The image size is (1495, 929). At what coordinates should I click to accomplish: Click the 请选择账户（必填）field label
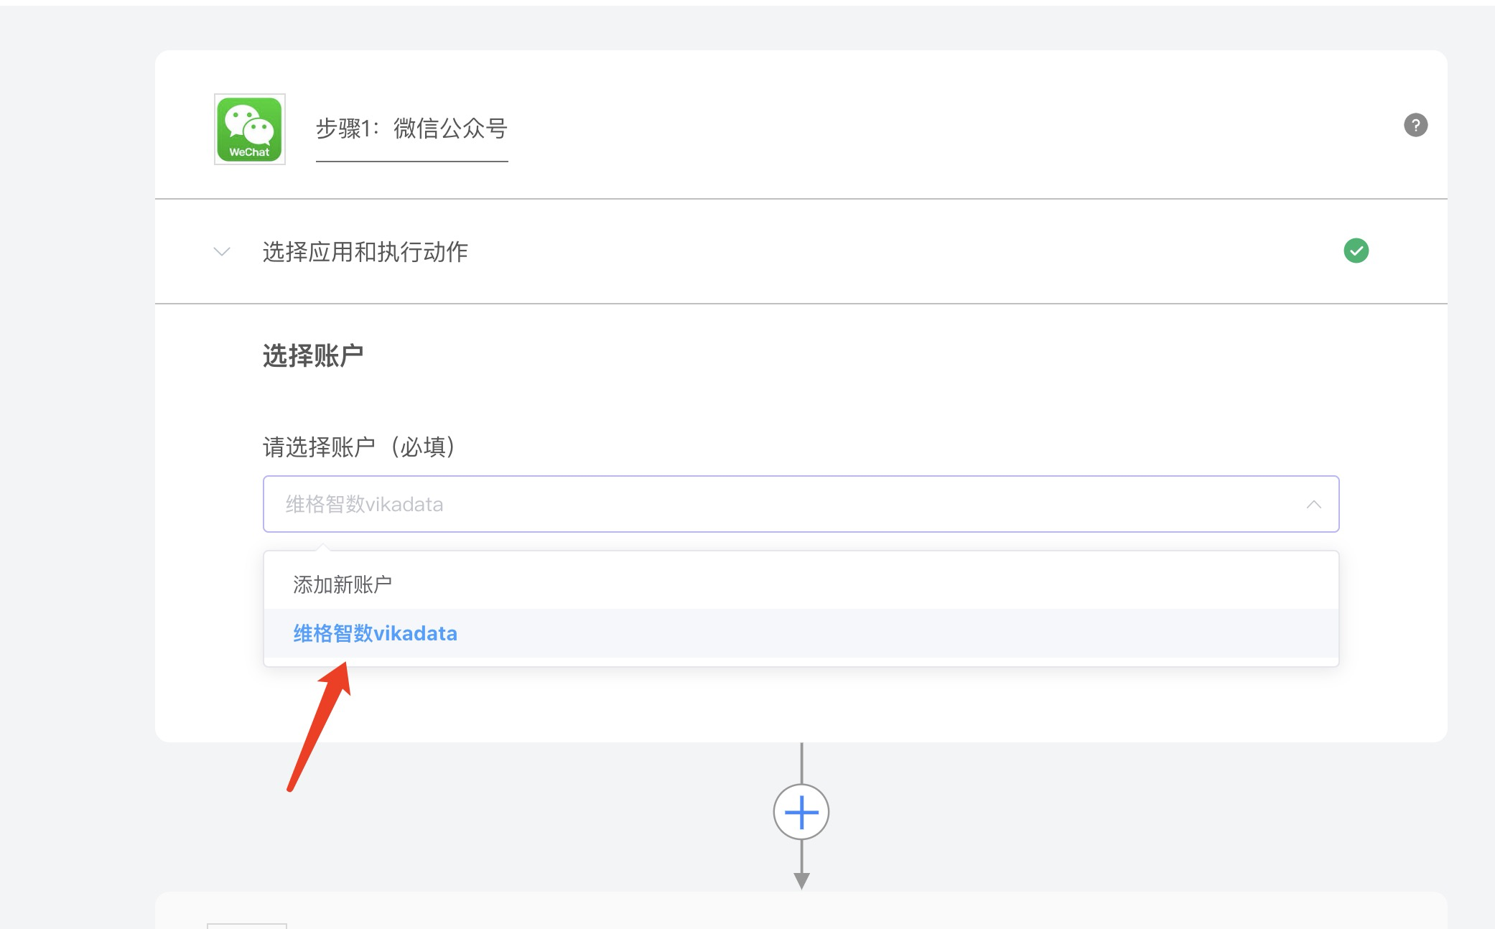(x=359, y=447)
